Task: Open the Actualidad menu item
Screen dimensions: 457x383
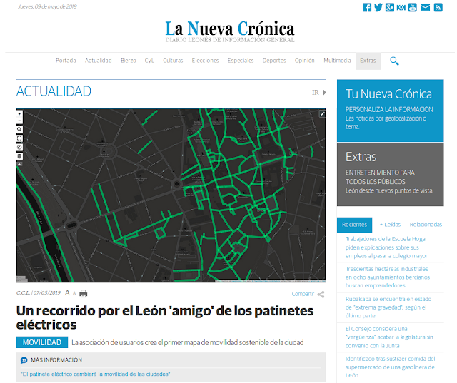Action: [x=99, y=61]
